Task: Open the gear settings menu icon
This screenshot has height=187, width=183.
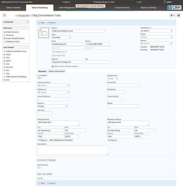Action: click(172, 15)
